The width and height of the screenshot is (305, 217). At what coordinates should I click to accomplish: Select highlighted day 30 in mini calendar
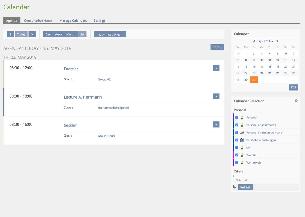(x=254, y=80)
